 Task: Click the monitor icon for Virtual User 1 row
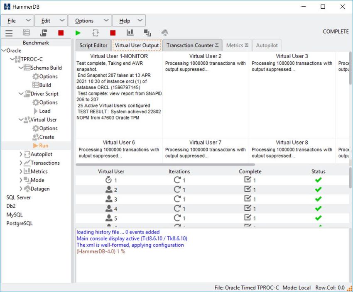click(x=108, y=180)
